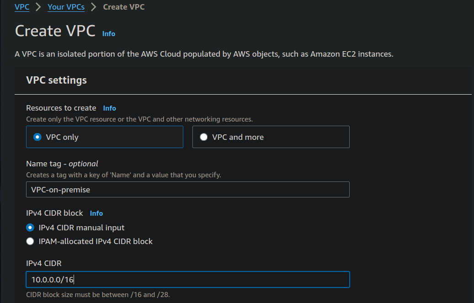474x303 pixels.
Task: Click the large Create VPC page heading
Action: click(x=55, y=31)
